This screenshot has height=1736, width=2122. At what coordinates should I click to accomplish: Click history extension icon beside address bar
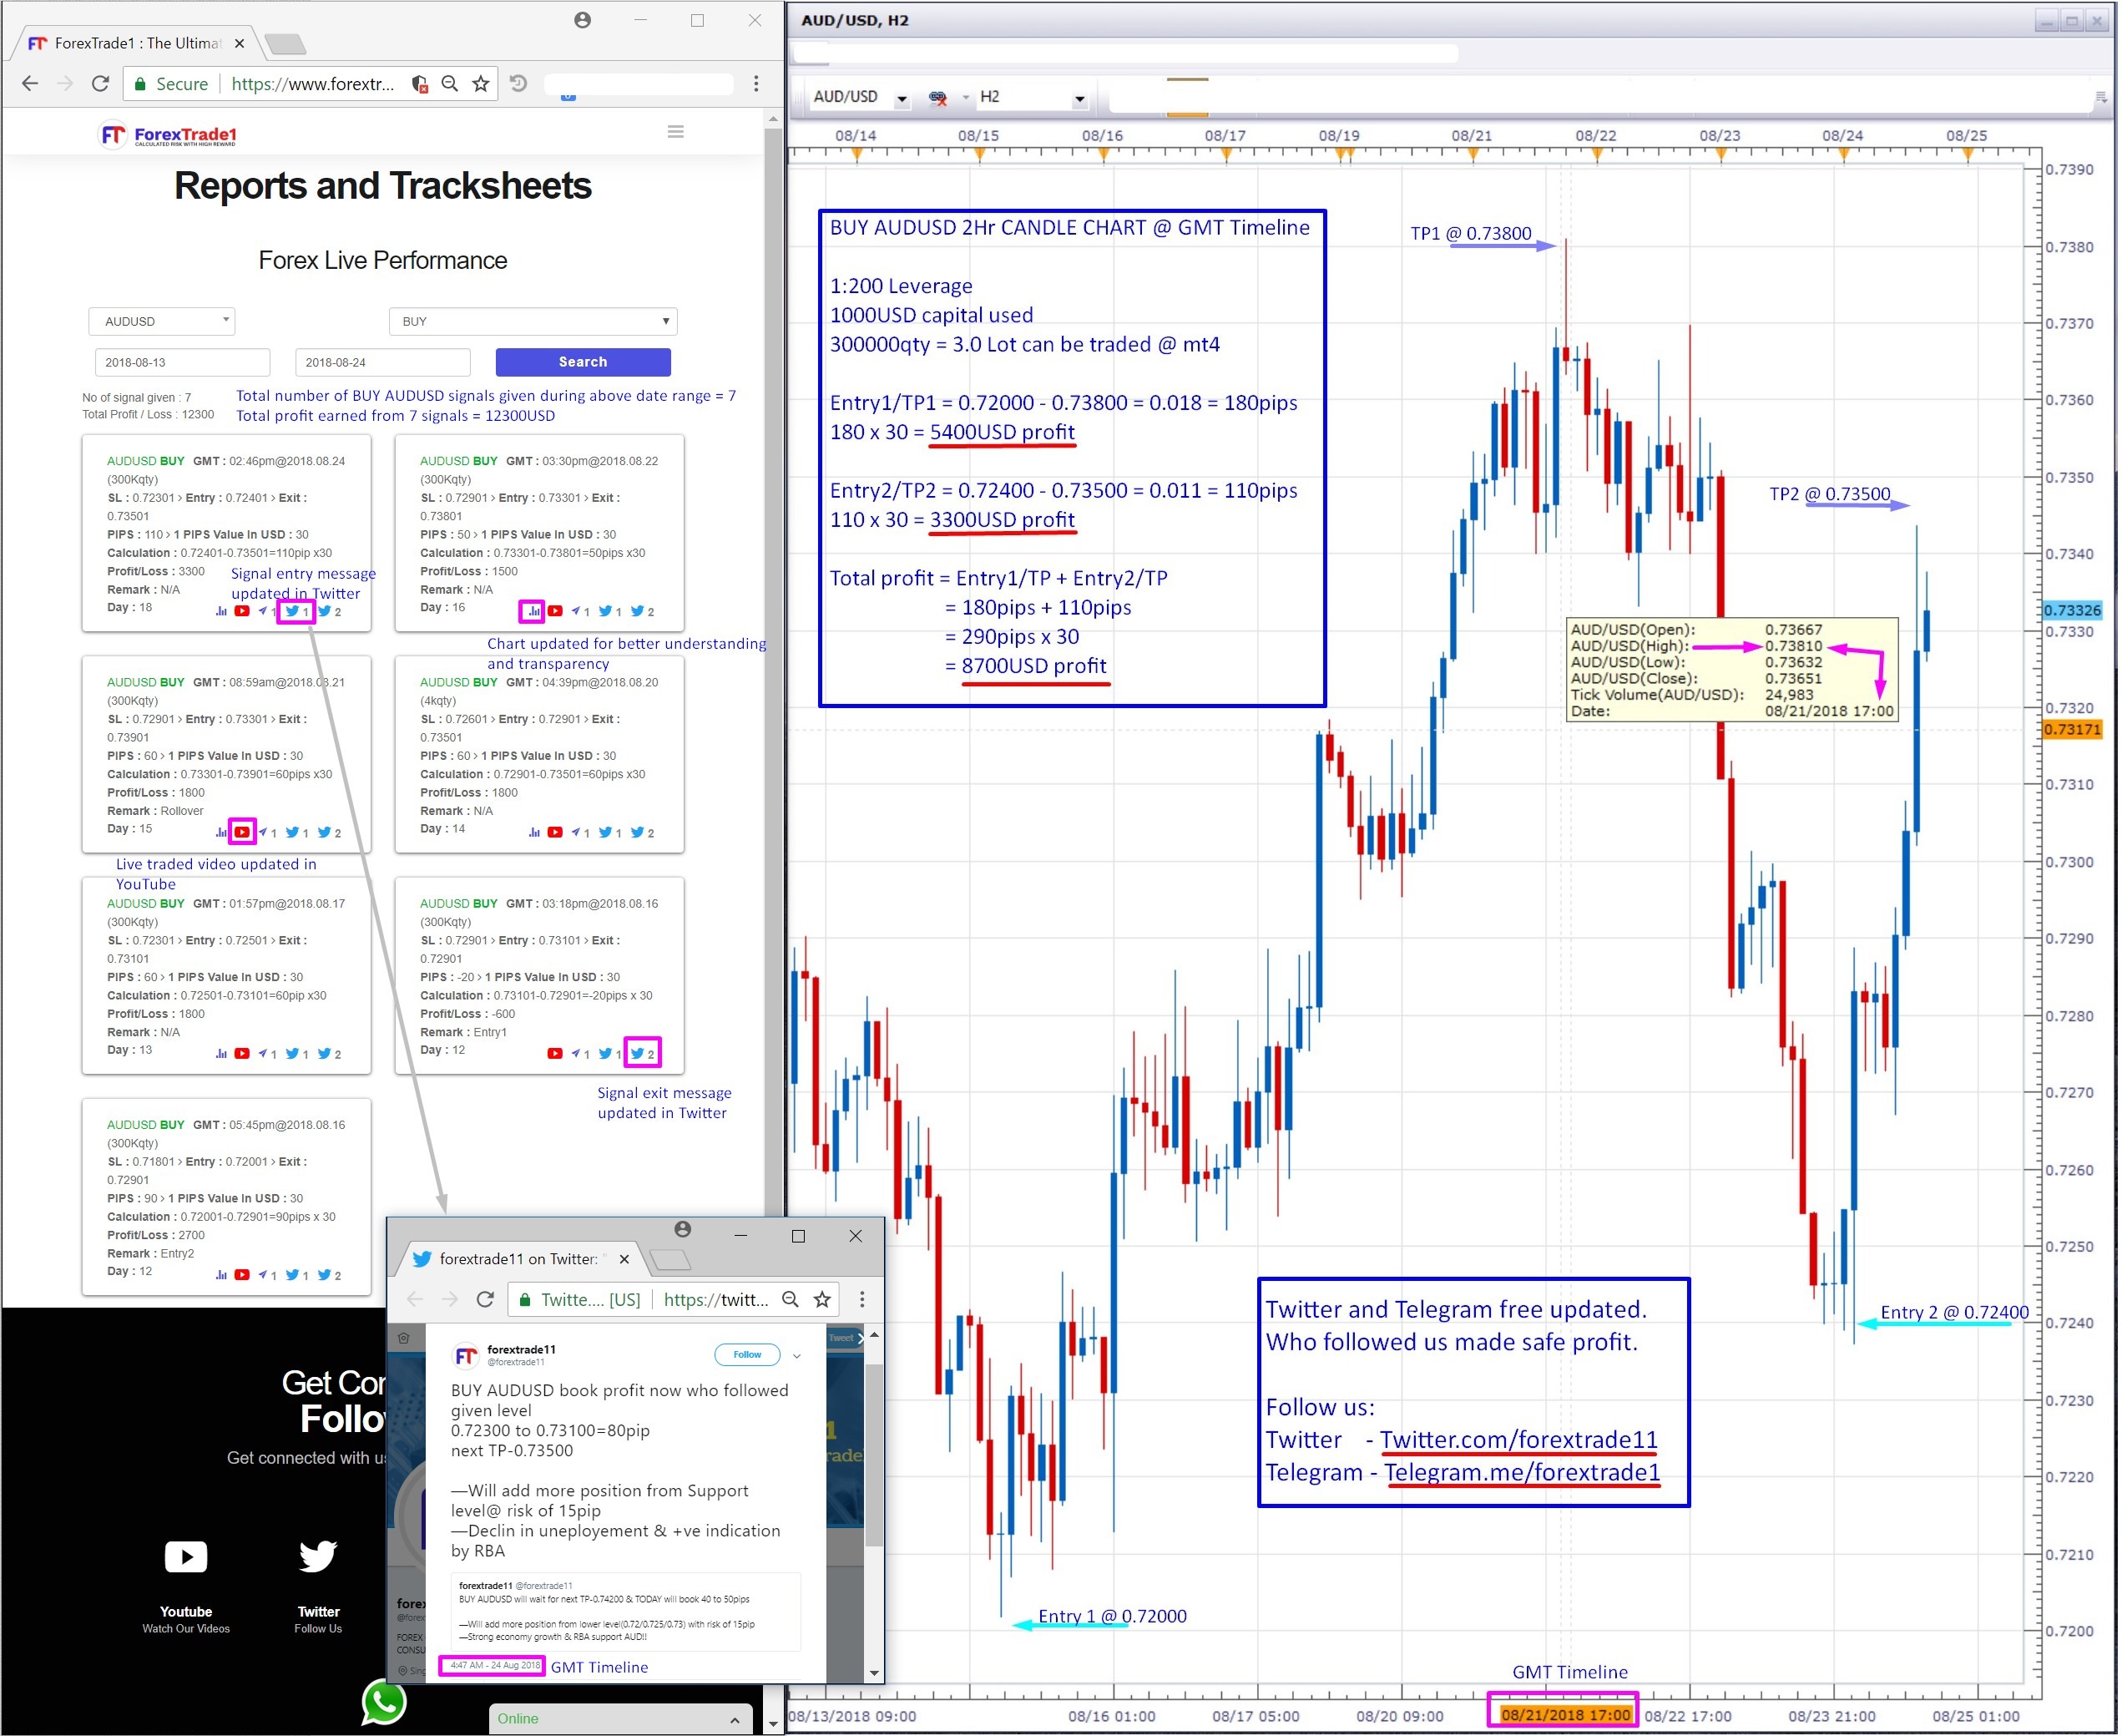(518, 84)
